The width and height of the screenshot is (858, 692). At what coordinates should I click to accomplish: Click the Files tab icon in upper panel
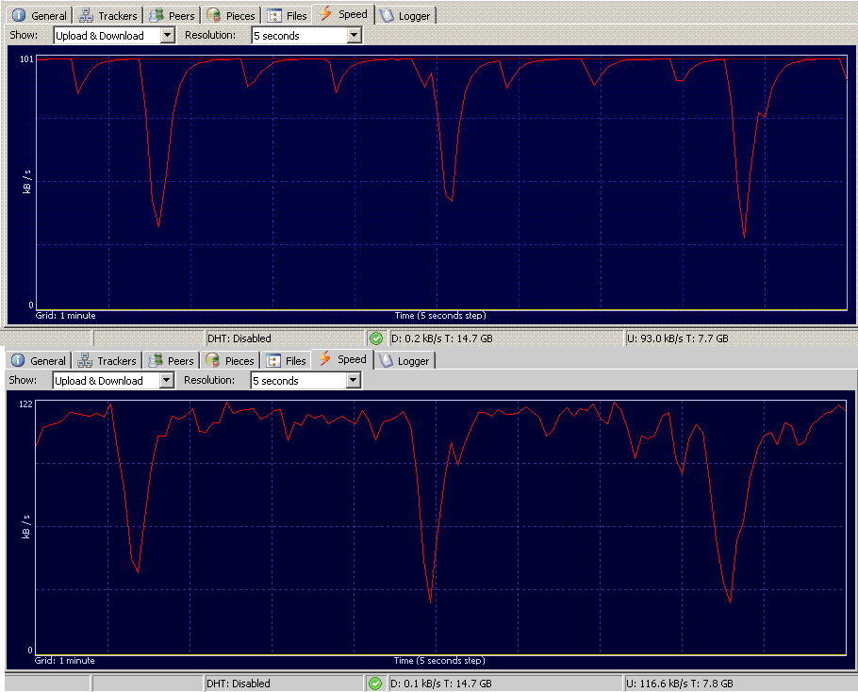coord(274,16)
